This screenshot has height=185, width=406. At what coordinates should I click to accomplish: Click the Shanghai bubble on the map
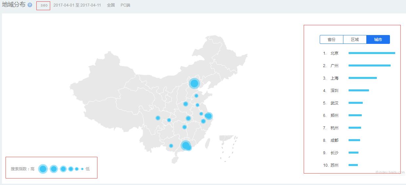pos(209,116)
